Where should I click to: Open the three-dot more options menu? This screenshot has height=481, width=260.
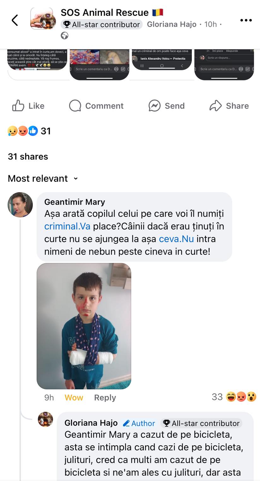pyautogui.click(x=246, y=20)
